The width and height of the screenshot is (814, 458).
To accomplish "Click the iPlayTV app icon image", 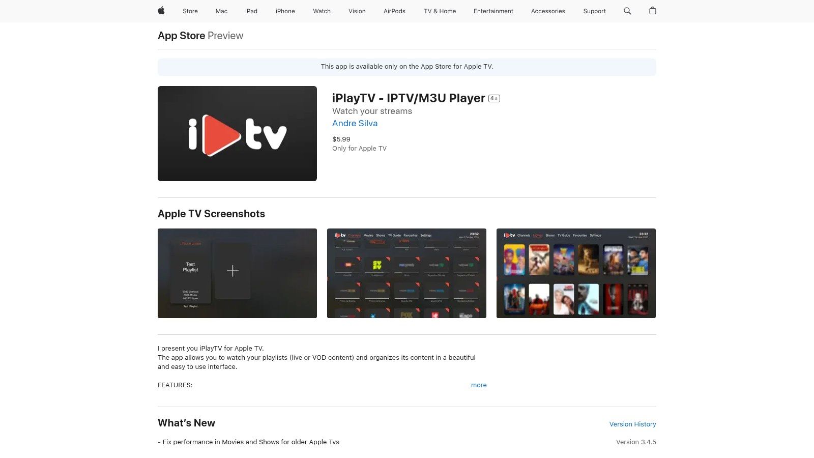I will [237, 133].
